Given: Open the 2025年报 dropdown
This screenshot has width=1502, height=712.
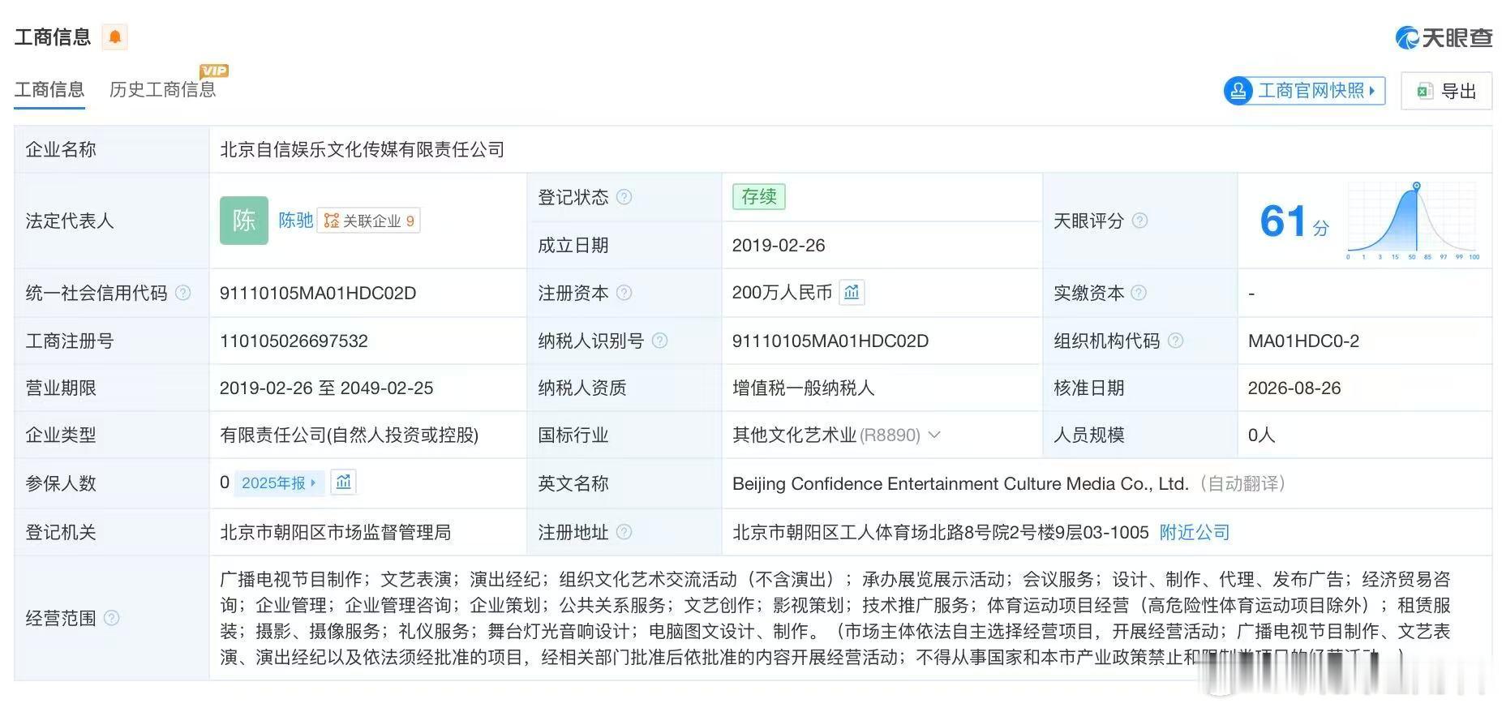Looking at the screenshot, I should pos(279,483).
